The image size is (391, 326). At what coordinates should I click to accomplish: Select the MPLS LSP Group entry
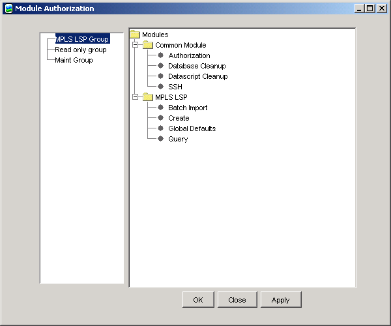click(x=82, y=39)
